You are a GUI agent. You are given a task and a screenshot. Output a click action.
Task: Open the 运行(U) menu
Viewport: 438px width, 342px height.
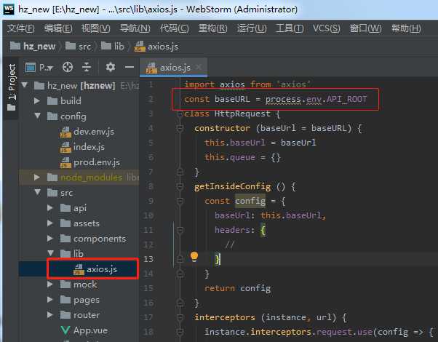coord(252,28)
